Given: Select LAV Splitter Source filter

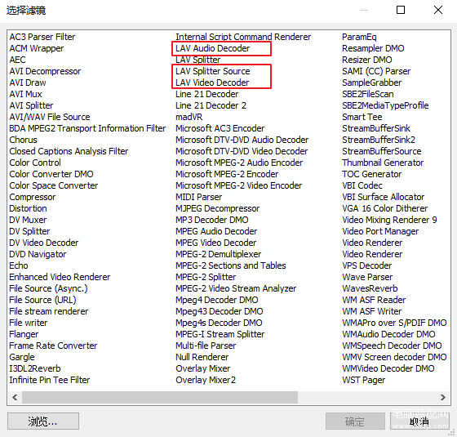Looking at the screenshot, I should click(x=212, y=71).
